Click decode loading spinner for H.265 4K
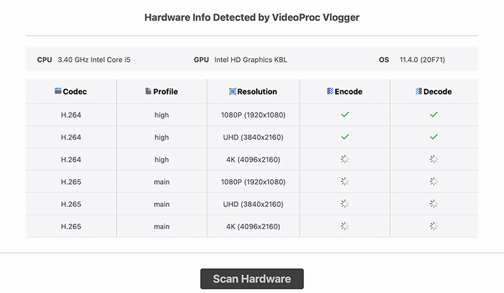Viewport: 504px width, 293px height. click(434, 226)
